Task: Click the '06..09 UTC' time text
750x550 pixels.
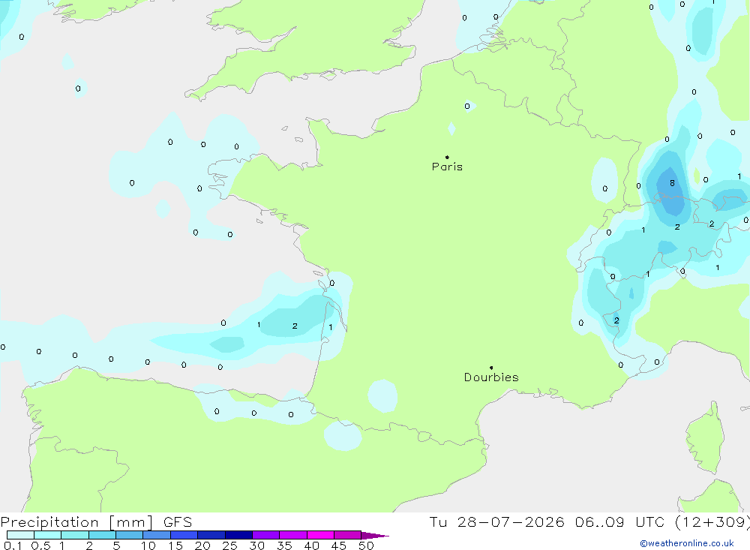Action: [619, 522]
